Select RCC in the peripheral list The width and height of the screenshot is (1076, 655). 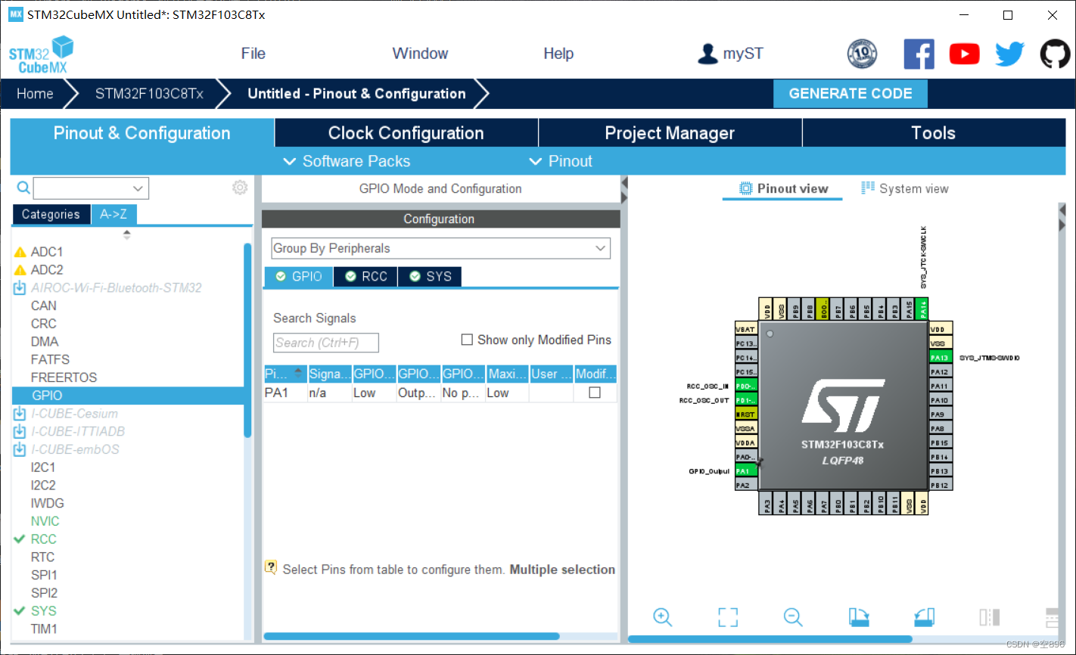tap(43, 539)
